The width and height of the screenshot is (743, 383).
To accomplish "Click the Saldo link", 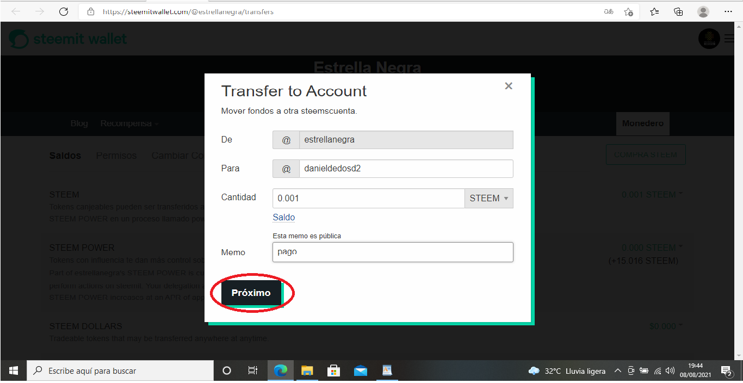I will [283, 218].
